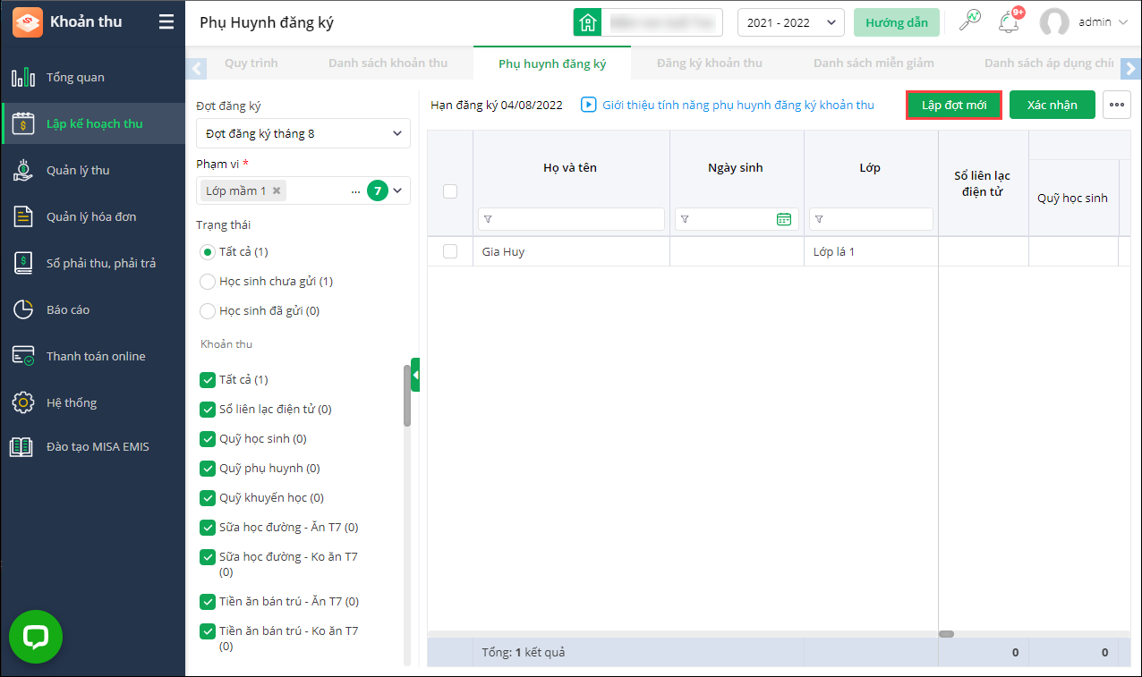Click Đào tạo MISA EMIS book icon
This screenshot has height=677, width=1142.
tap(22, 446)
